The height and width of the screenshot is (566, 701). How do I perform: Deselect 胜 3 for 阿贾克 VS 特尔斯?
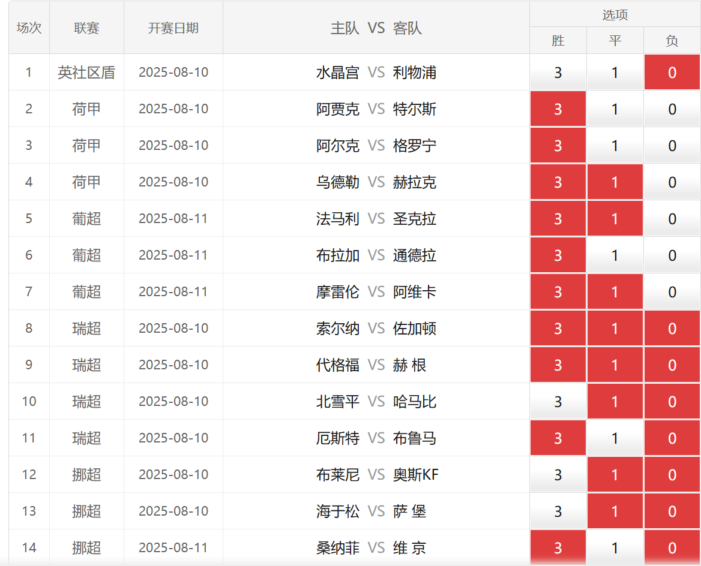click(x=558, y=109)
